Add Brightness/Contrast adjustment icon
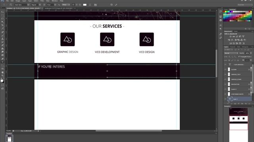 pyautogui.click(x=230, y=37)
